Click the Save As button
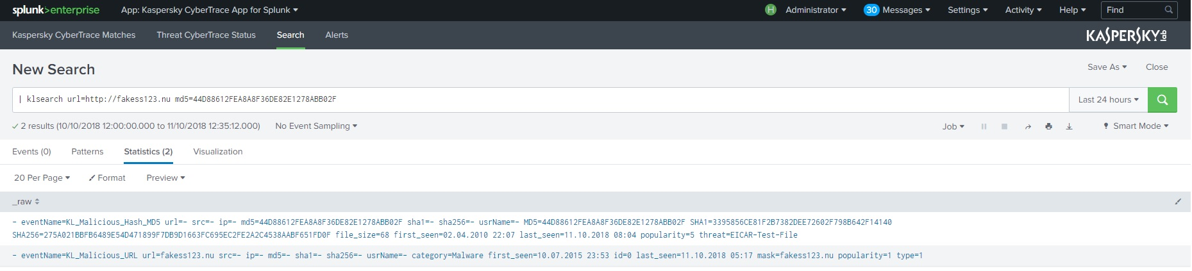Screen dimensions: 1192x271 1107,67
